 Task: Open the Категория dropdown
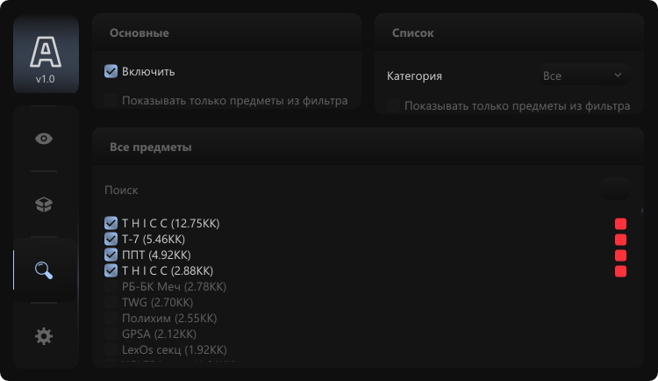(x=584, y=75)
